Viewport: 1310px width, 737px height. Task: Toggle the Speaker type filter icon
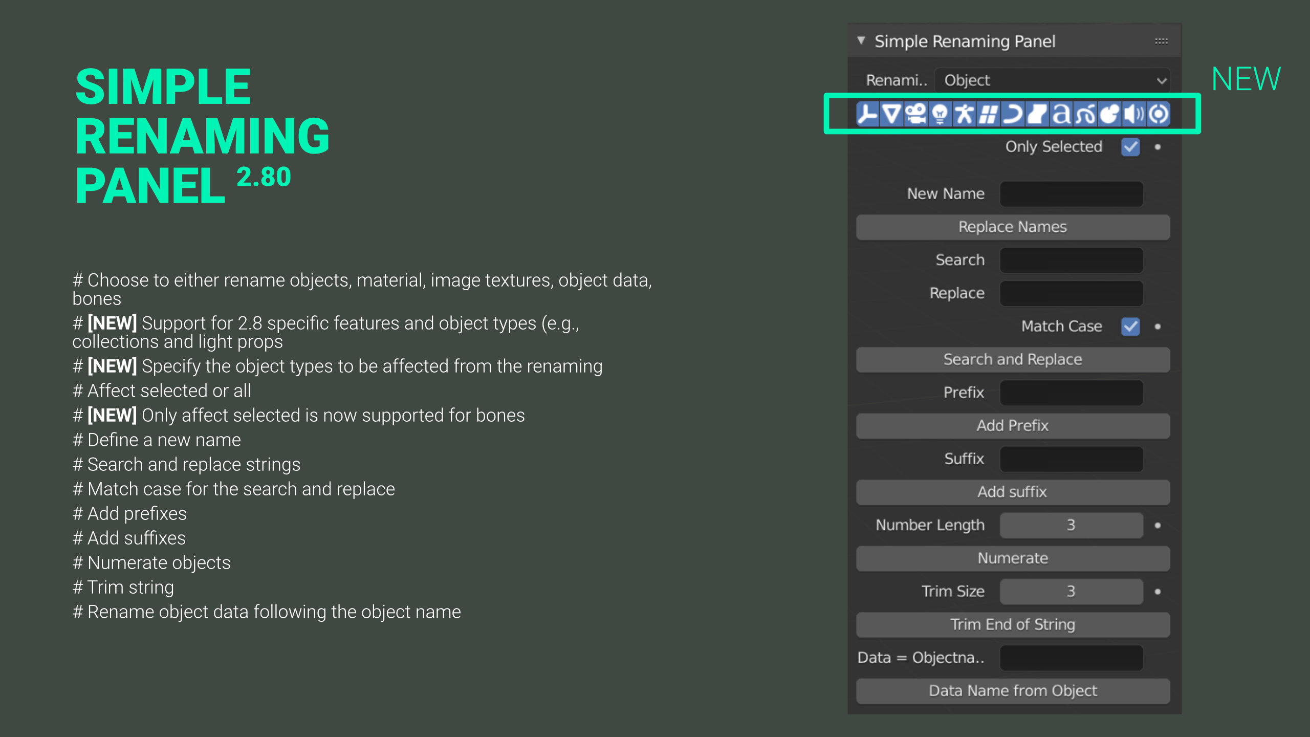point(1134,114)
